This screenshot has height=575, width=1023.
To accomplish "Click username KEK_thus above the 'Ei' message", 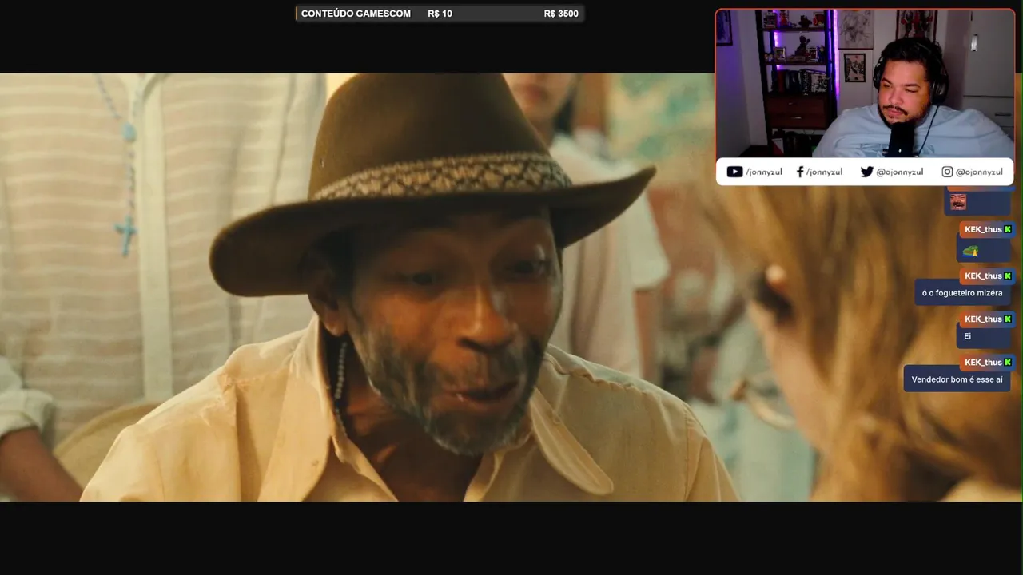I will click(x=983, y=319).
